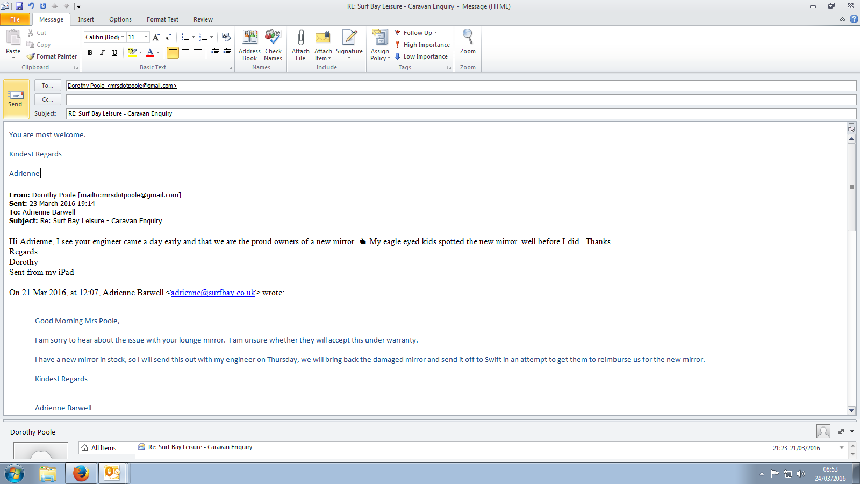Open Windows Explorer from the taskbar

(48, 473)
